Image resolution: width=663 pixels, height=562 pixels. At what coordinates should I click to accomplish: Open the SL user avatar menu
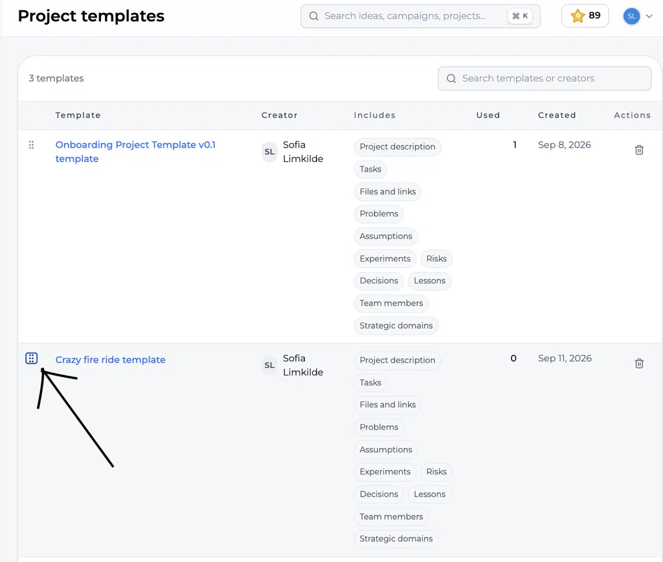point(631,16)
